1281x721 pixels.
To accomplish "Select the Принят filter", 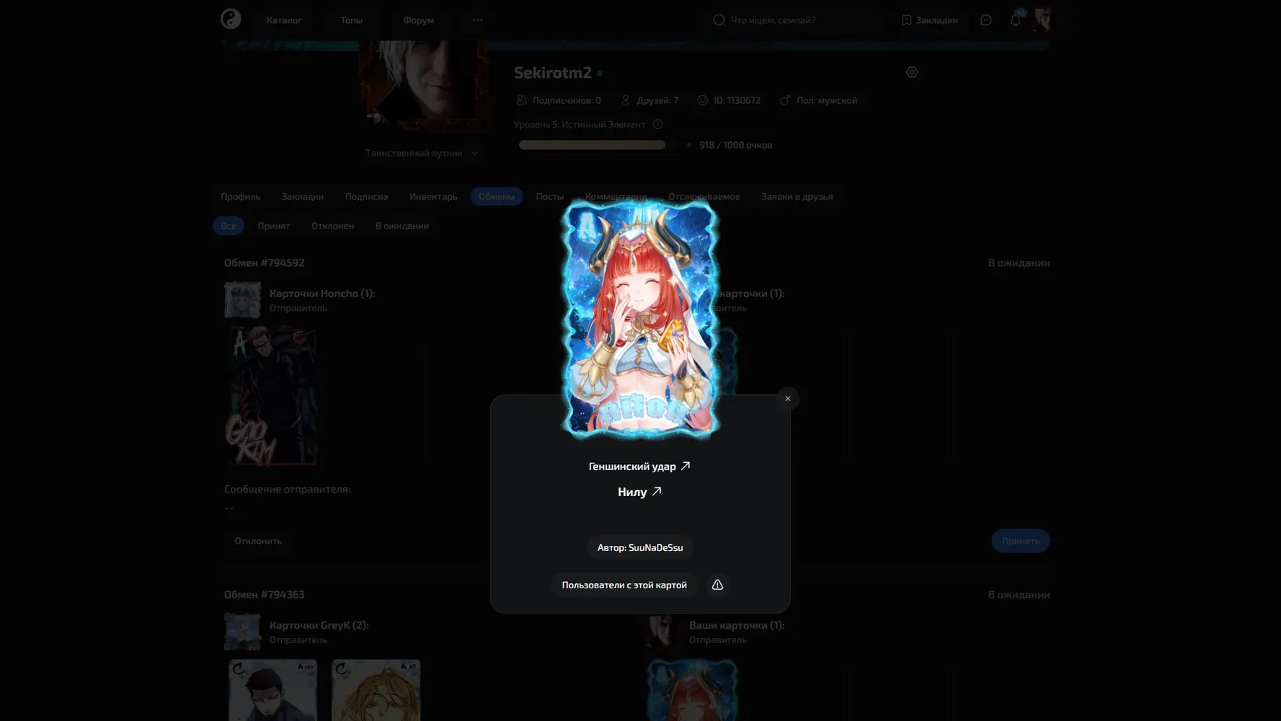I will (273, 226).
